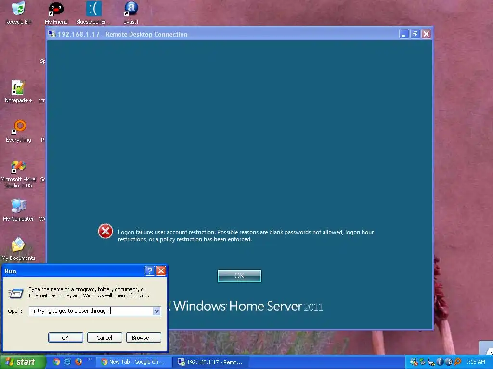Image resolution: width=493 pixels, height=369 pixels.
Task: Select the avast! desktop shortcut
Action: 131,12
